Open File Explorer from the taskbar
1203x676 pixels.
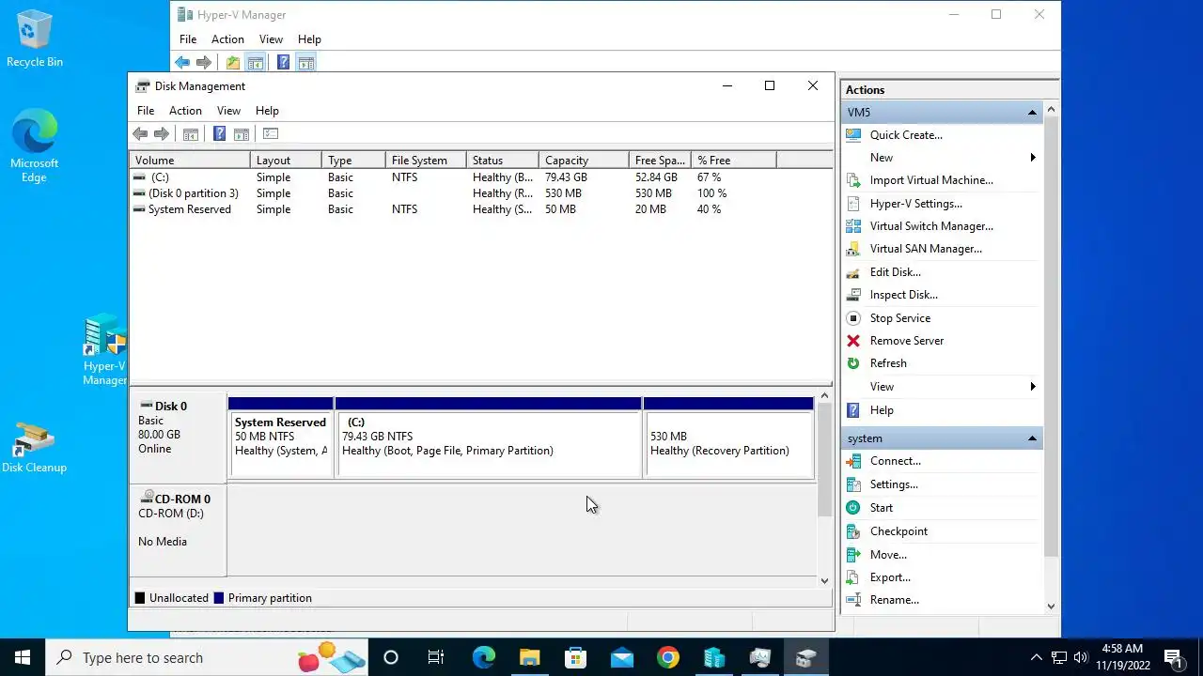click(529, 657)
